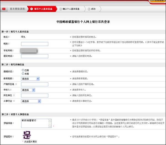Open the 年收入 dropdown
This screenshot has width=166, height=145.
pos(28,90)
